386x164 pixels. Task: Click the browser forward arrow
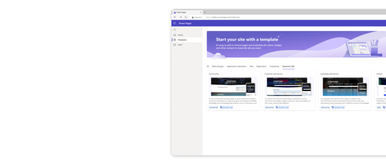tap(180, 17)
